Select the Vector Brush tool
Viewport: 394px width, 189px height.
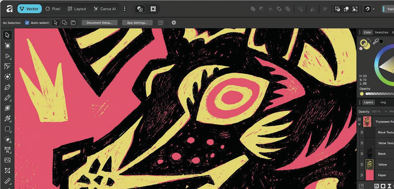coord(8,108)
